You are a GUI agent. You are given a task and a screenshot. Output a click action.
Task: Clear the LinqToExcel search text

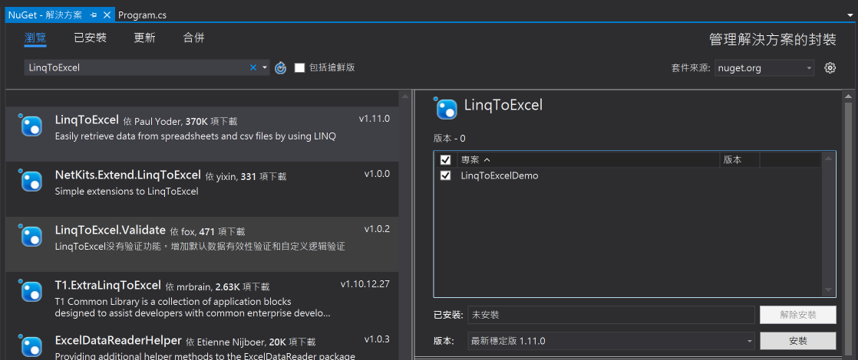(x=252, y=67)
